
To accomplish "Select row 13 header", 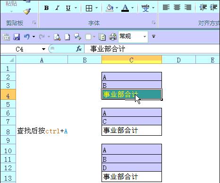I will tap(8, 177).
